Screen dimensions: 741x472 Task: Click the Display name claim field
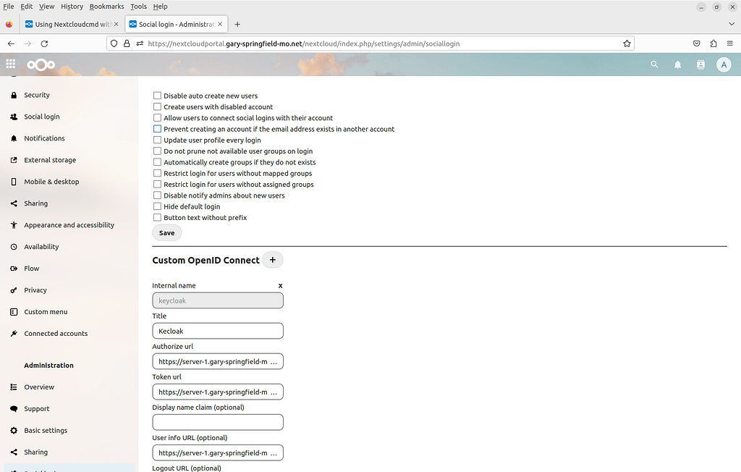(x=218, y=422)
